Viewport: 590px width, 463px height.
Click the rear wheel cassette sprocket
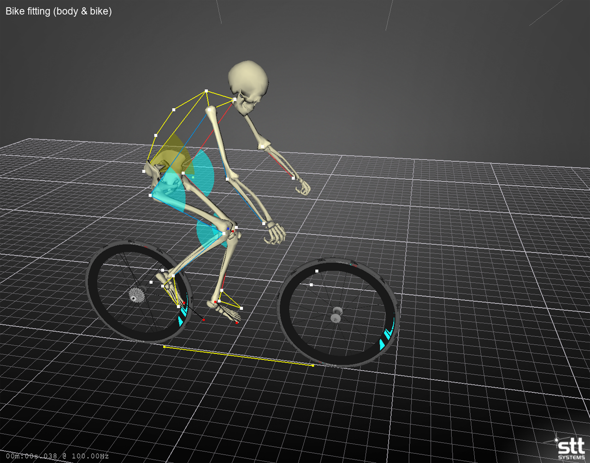[136, 294]
